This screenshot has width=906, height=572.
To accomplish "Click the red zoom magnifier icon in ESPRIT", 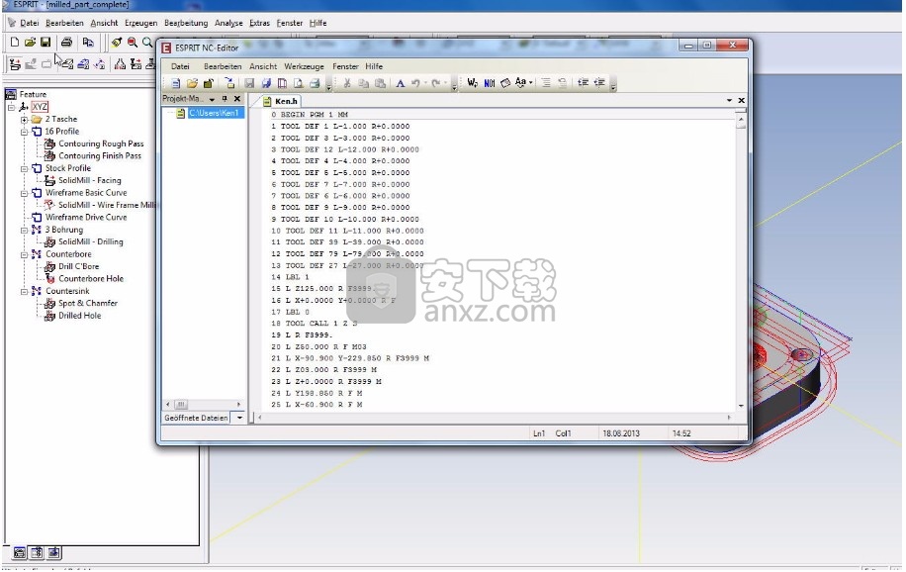I will coord(133,42).
